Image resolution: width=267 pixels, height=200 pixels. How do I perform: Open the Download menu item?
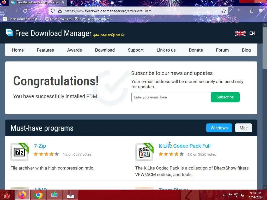coord(105,50)
